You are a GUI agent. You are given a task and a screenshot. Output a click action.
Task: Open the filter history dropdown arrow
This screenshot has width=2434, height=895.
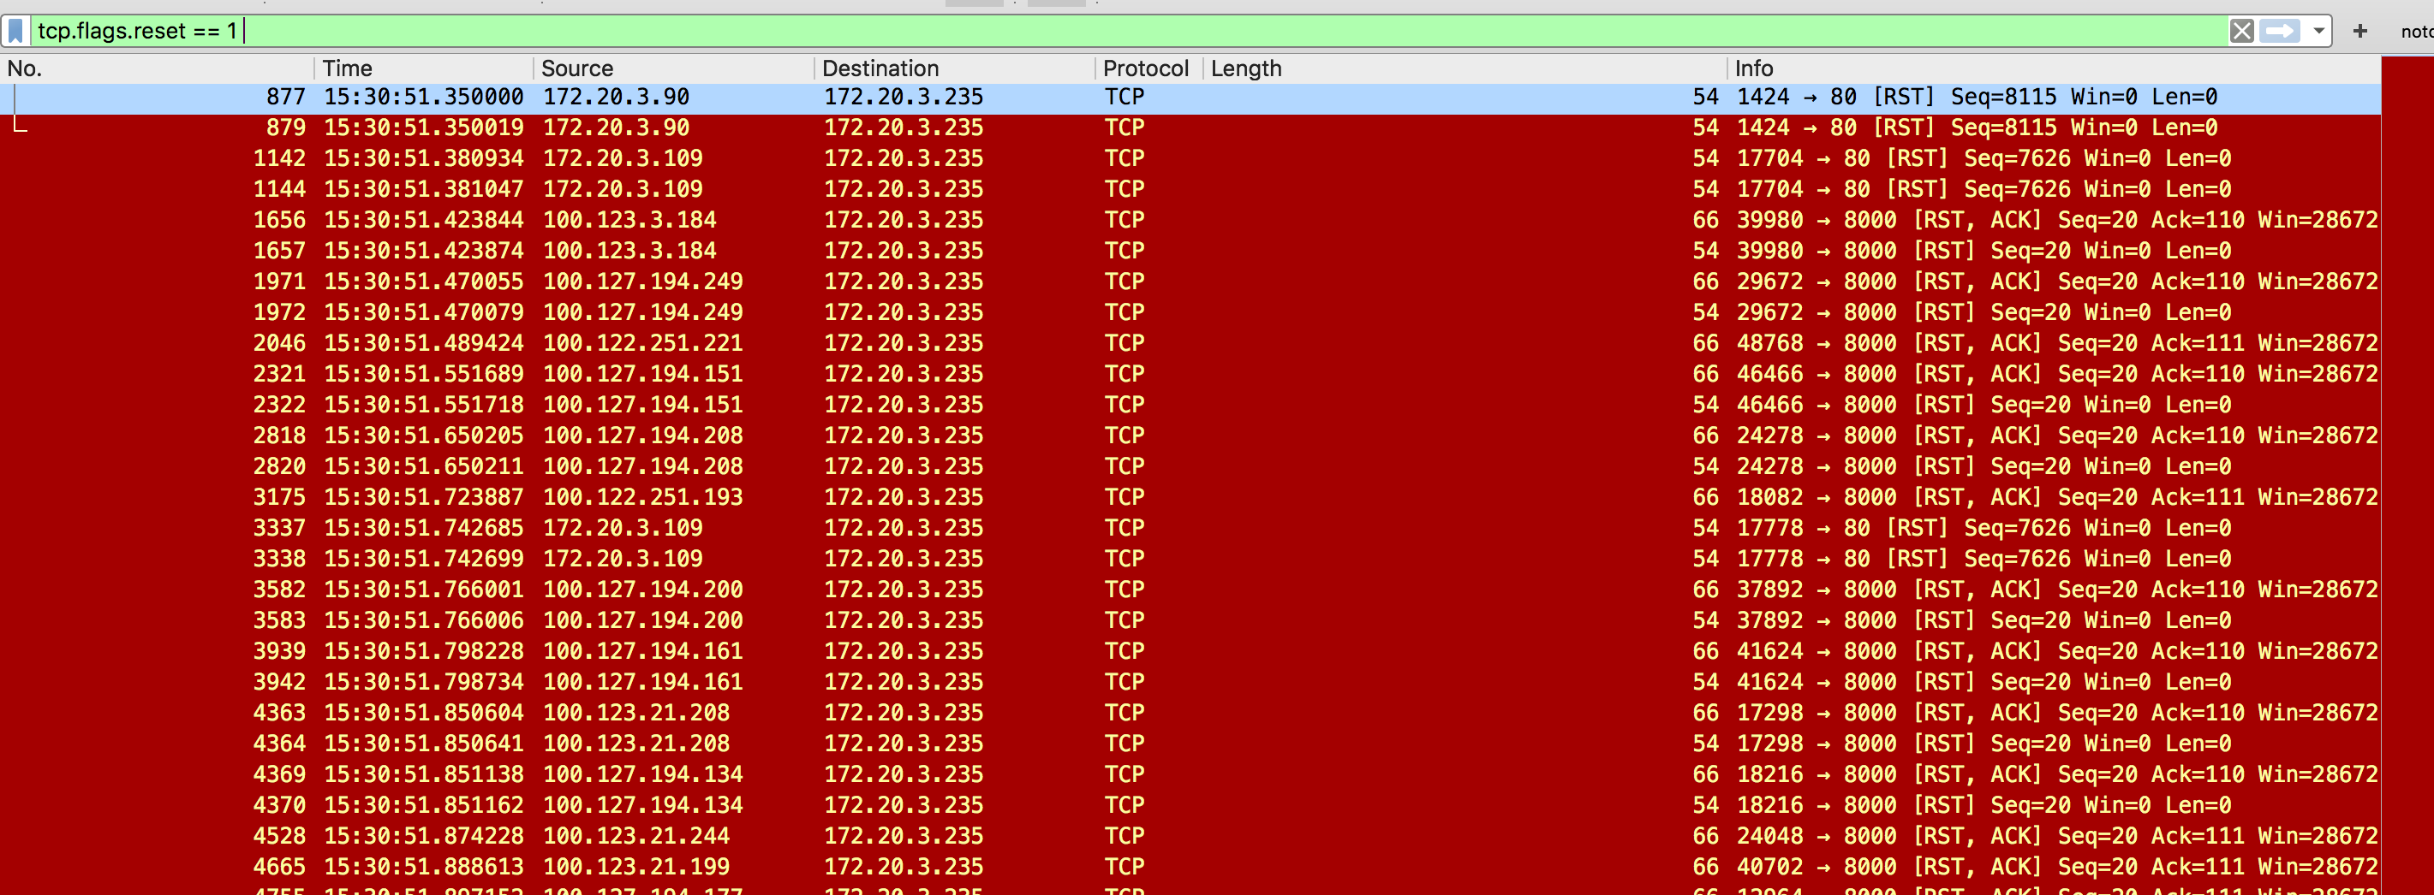click(x=2318, y=31)
